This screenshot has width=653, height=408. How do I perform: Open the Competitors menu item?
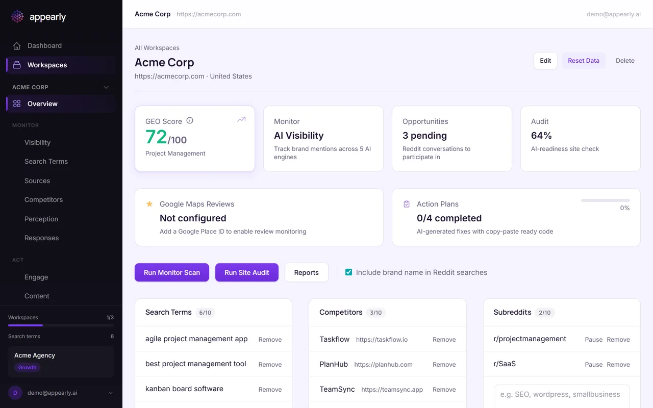(43, 200)
